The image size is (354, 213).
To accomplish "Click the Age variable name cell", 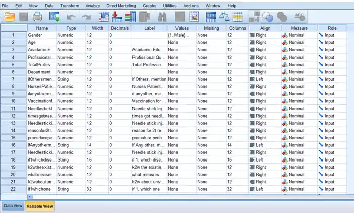I will (x=42, y=42).
